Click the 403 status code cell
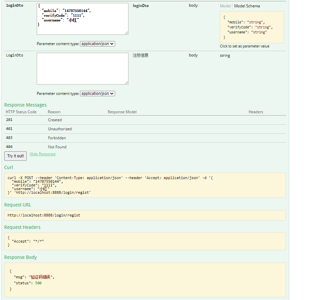This screenshot has height=300, width=322. [x=9, y=138]
